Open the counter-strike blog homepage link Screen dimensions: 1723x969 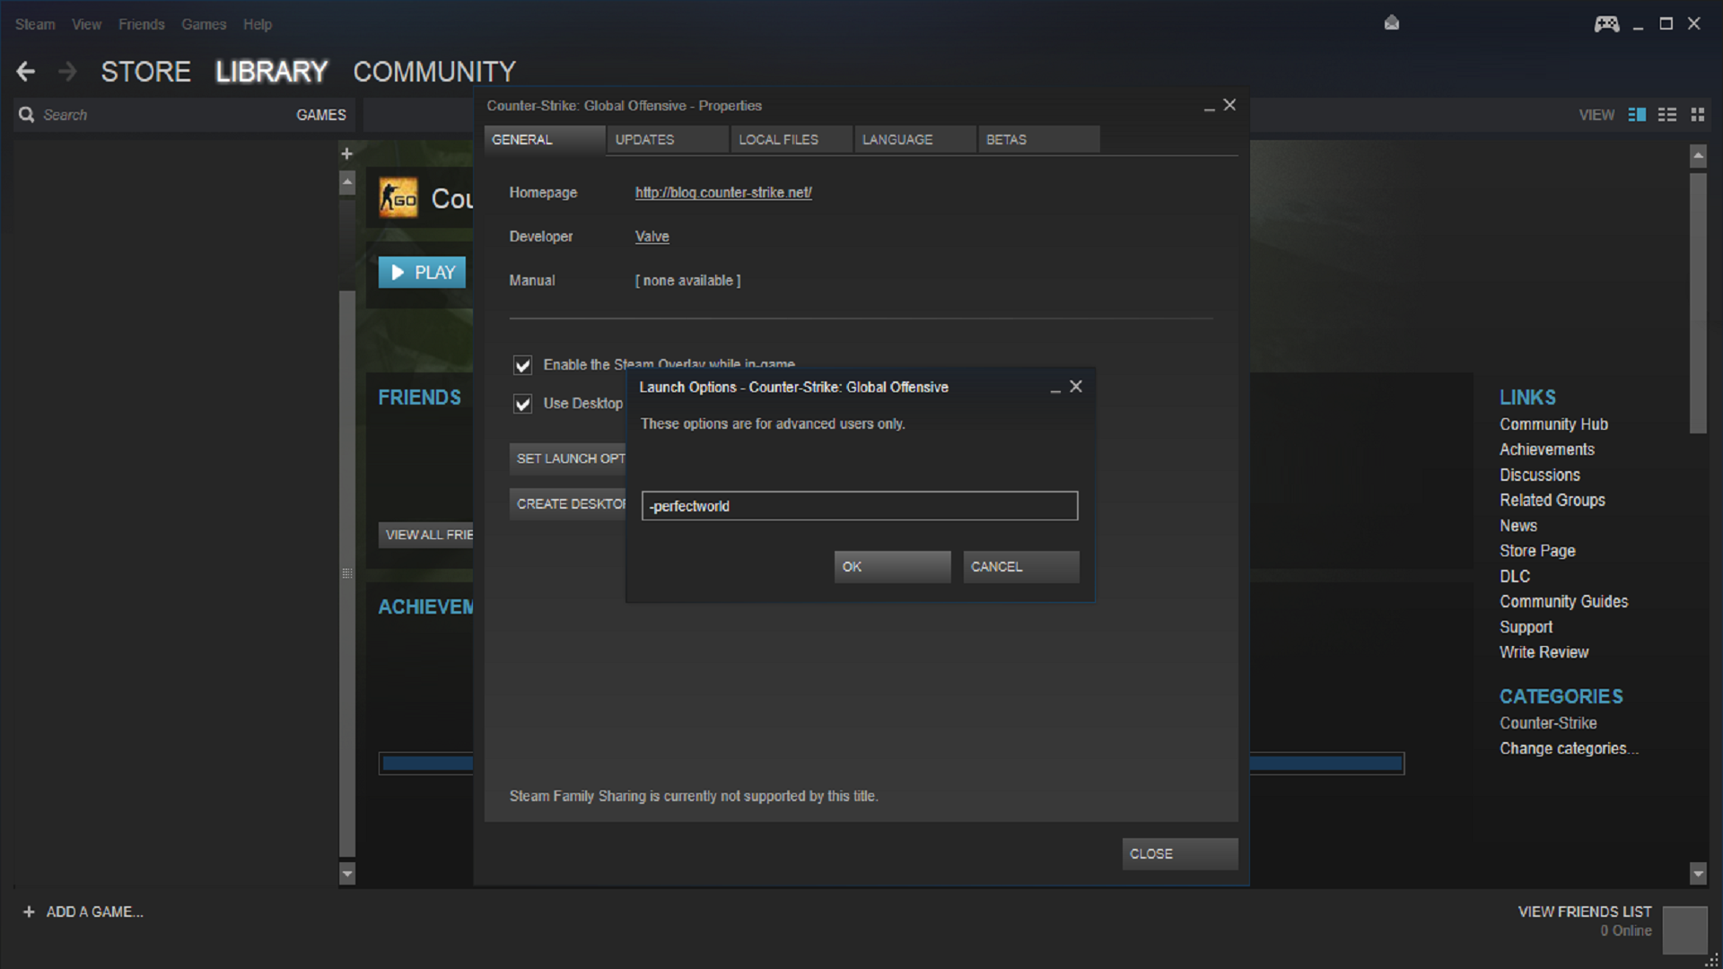[x=723, y=193]
